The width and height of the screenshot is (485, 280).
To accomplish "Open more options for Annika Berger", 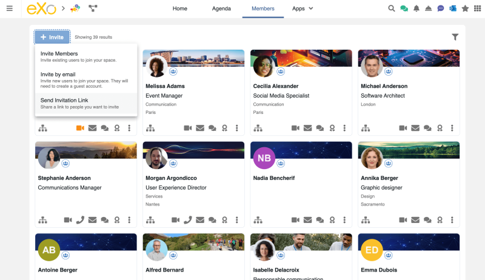I will click(452, 220).
